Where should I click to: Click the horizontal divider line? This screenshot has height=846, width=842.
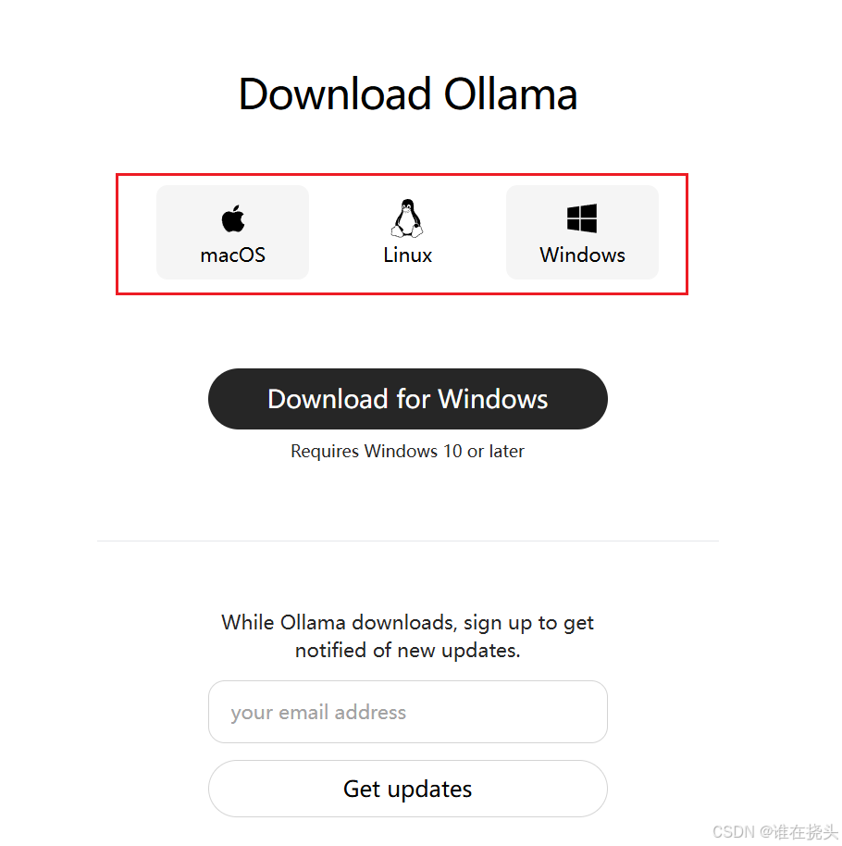tap(408, 541)
